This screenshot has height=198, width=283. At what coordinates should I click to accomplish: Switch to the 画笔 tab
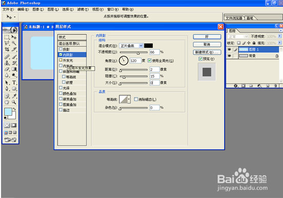click(250, 18)
